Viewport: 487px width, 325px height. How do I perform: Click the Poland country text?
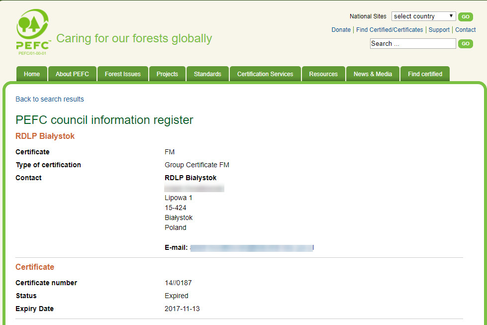pyautogui.click(x=176, y=228)
